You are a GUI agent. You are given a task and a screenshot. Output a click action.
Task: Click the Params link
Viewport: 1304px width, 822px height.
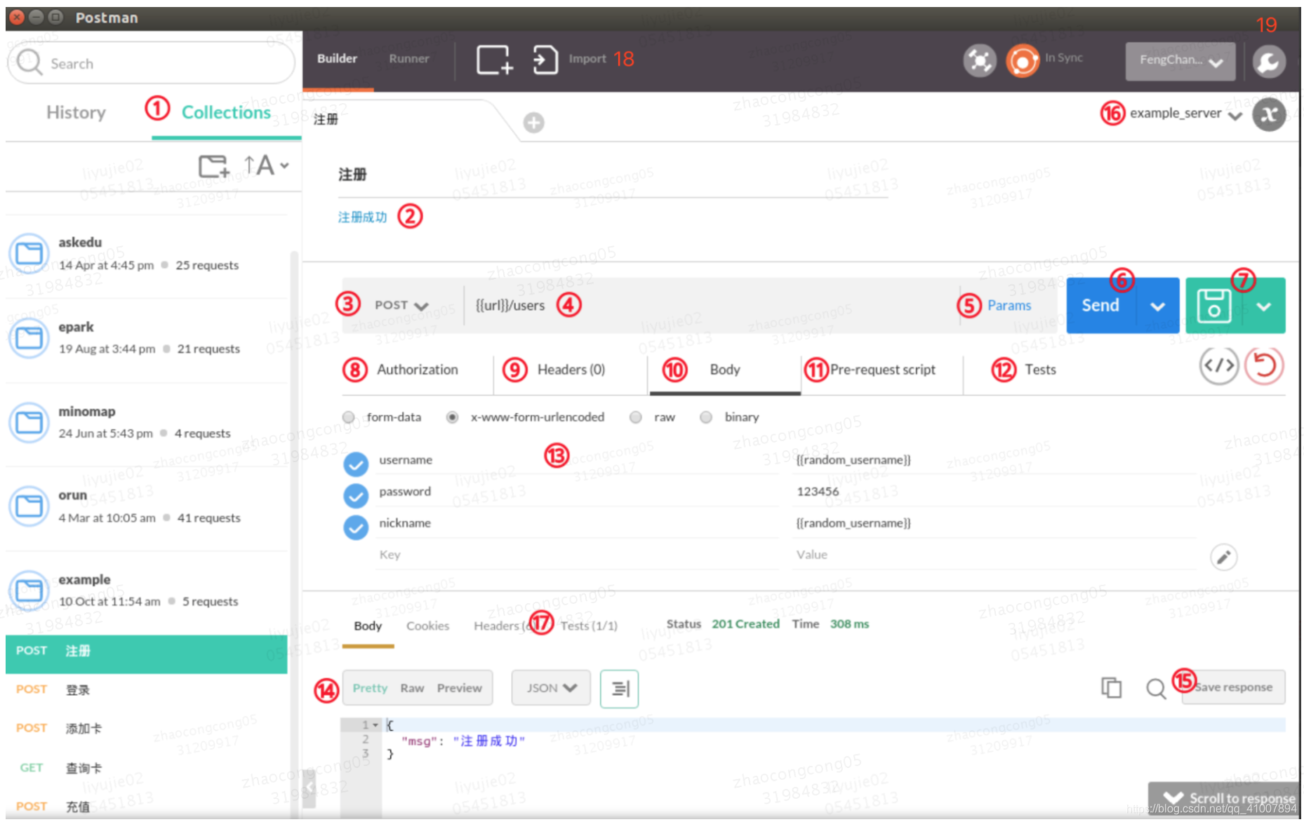1009,306
